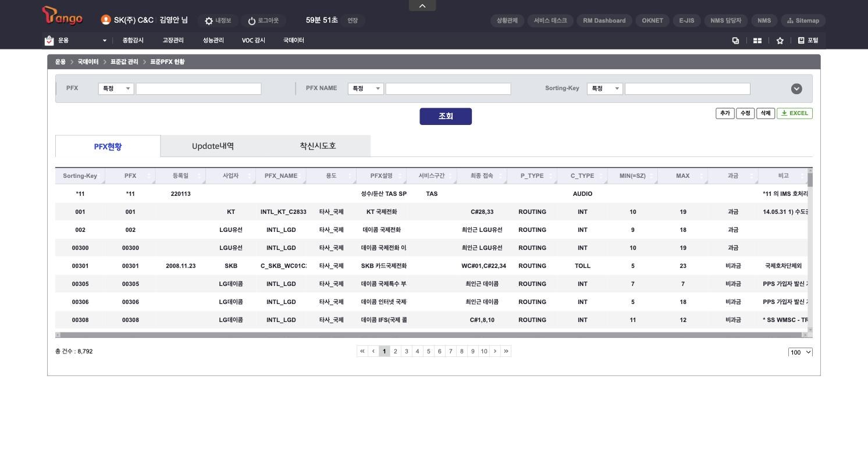Switch to the Update내역 tab

[213, 146]
